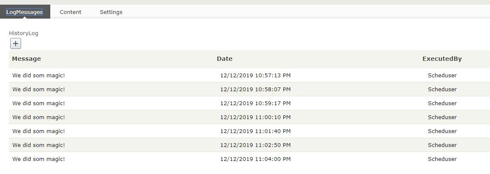This screenshot has height=174, width=490.
Task: Click the message text in the 11:00:10 PM row
Action: click(38, 117)
